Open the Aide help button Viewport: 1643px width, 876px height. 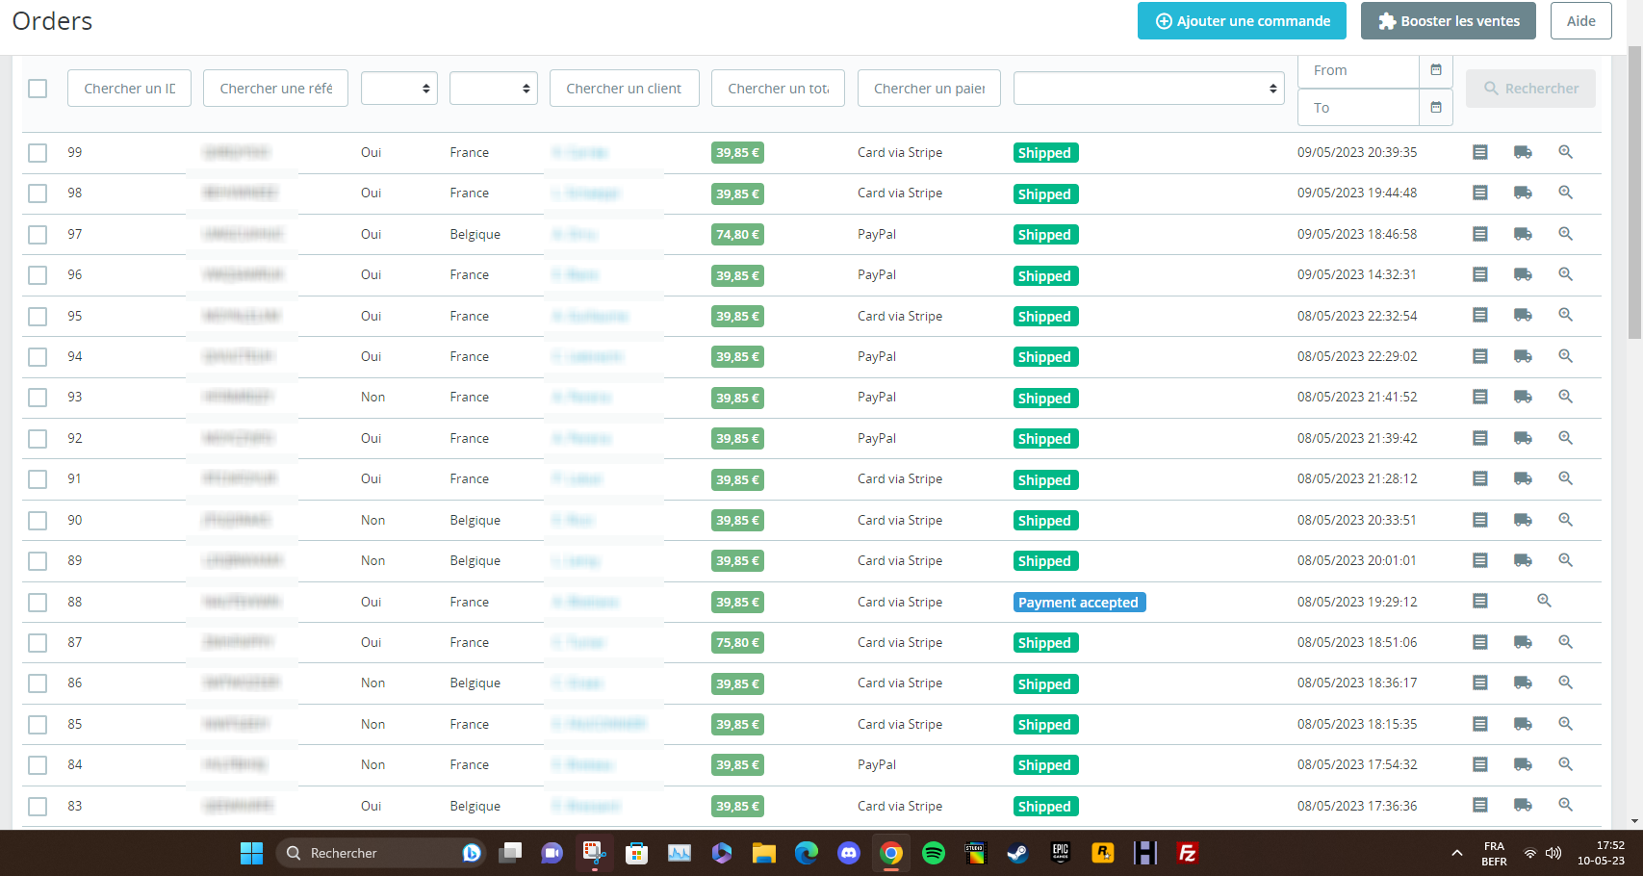tap(1581, 21)
